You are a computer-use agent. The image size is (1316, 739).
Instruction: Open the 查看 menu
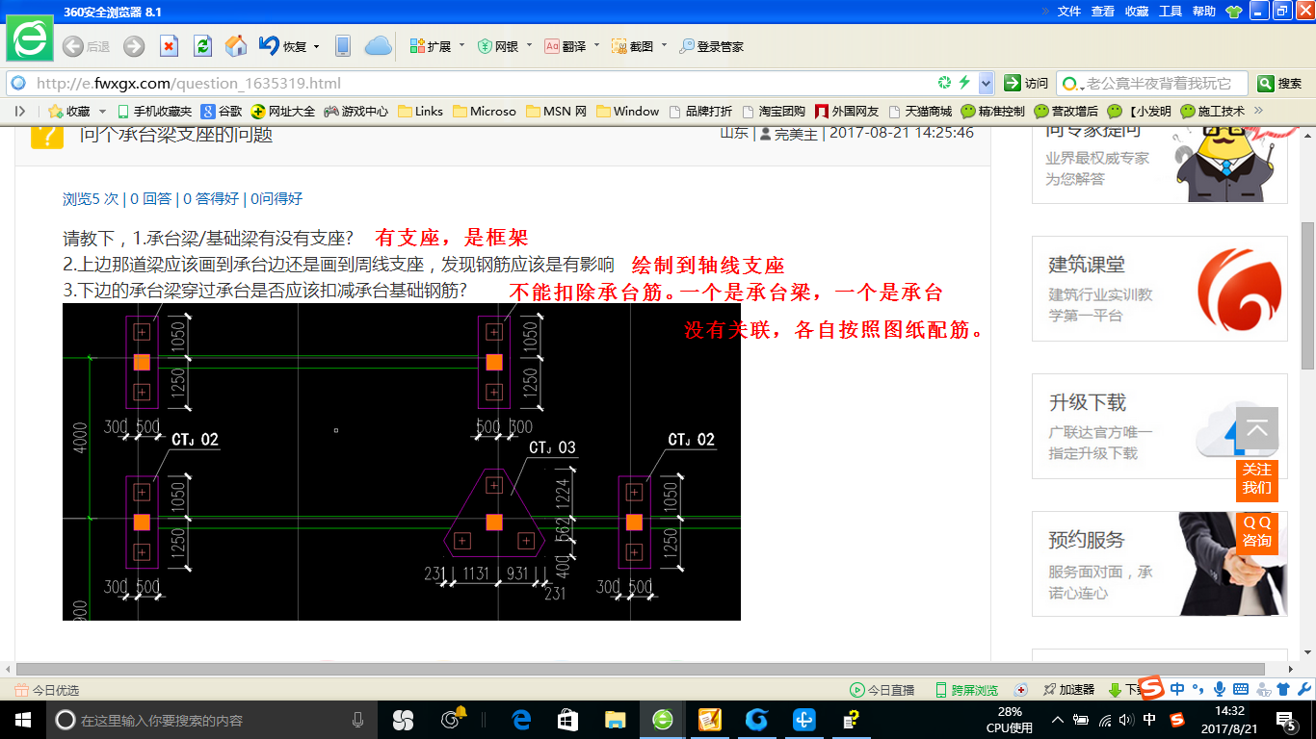[1103, 12]
